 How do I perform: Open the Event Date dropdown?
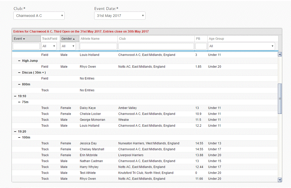point(120,16)
